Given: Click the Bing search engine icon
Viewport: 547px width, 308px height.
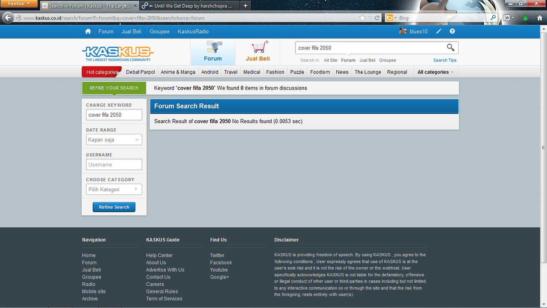Looking at the screenshot, I should click(389, 18).
